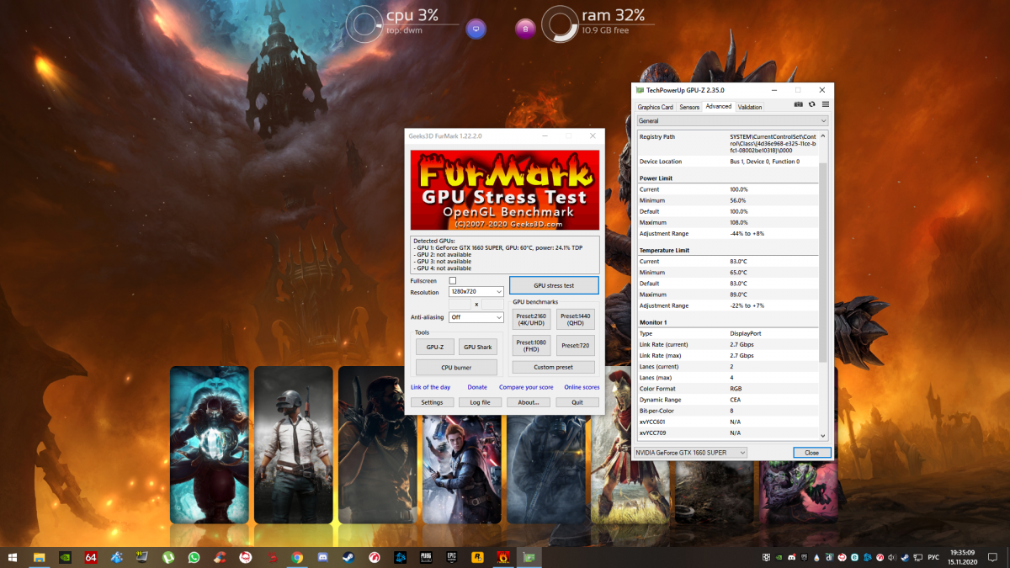Click the Epic Games taskbar icon

pyautogui.click(x=451, y=557)
